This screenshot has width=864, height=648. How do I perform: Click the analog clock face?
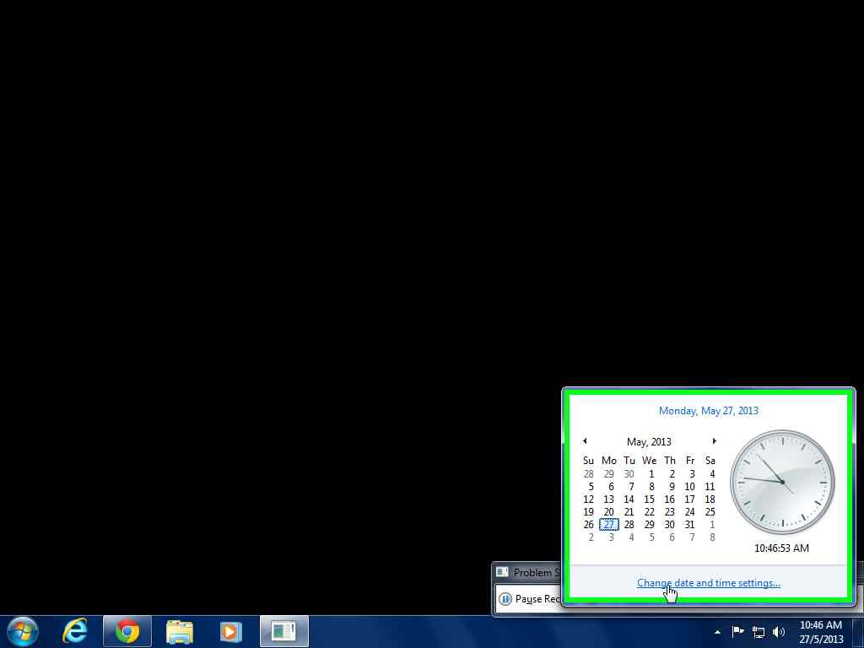[781, 483]
